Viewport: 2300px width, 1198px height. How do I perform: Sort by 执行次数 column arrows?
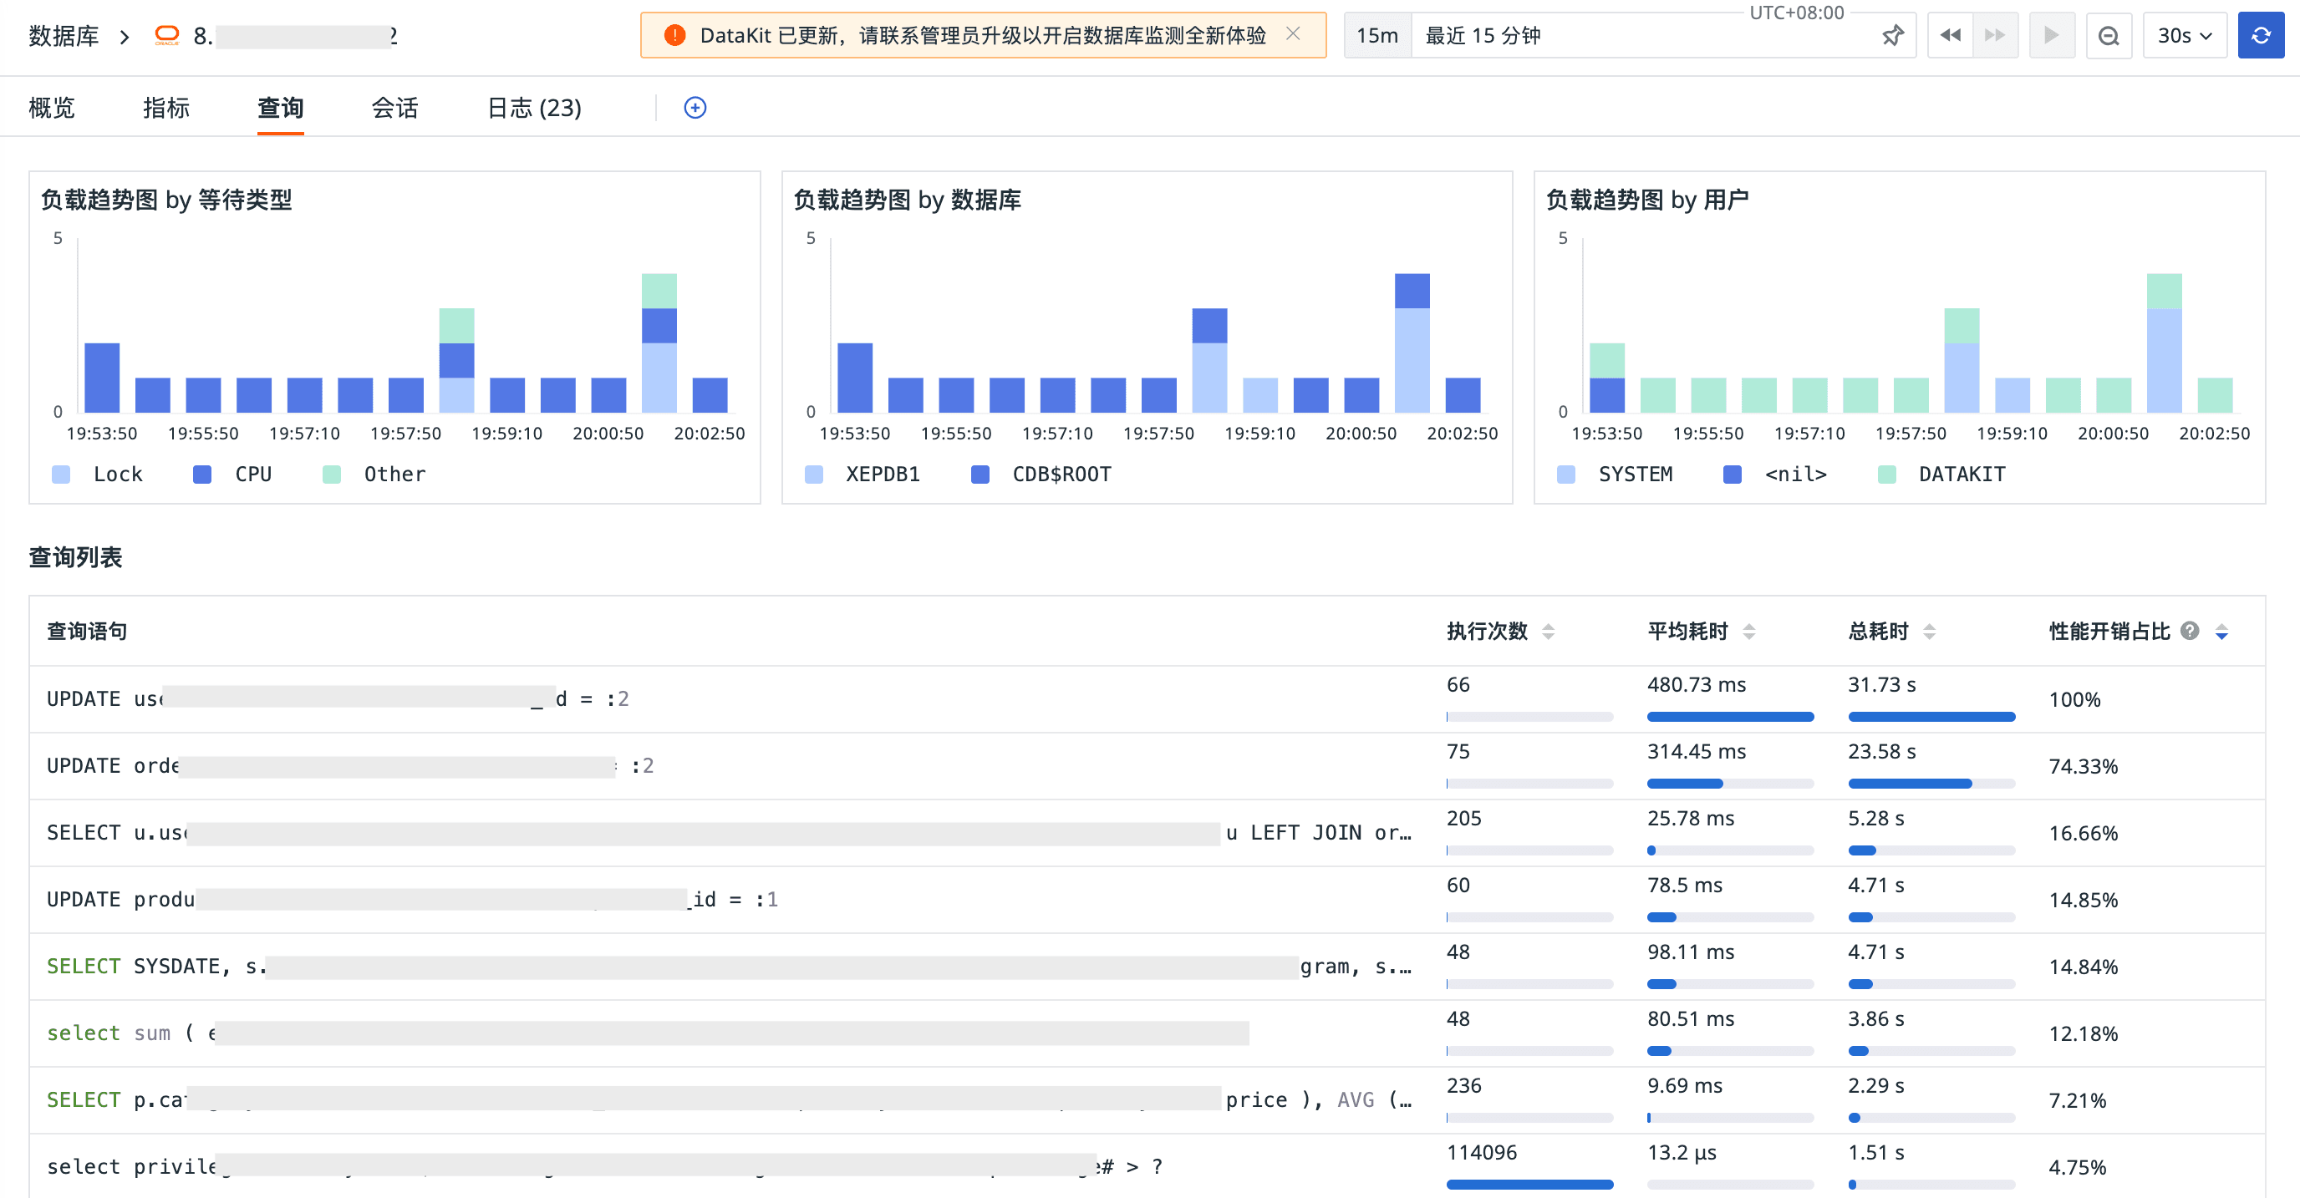(x=1548, y=631)
